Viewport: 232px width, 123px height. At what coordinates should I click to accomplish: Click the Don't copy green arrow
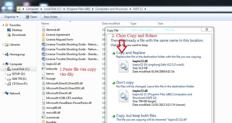(114, 83)
